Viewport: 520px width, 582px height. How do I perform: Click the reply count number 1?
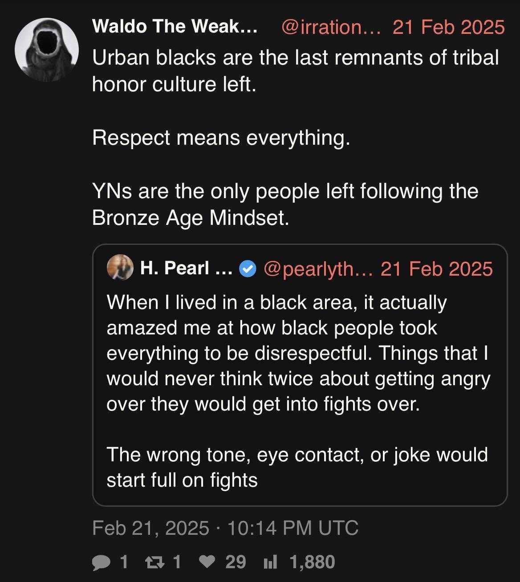click(124, 562)
